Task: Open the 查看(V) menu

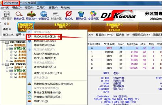Action: [x=53, y=8]
